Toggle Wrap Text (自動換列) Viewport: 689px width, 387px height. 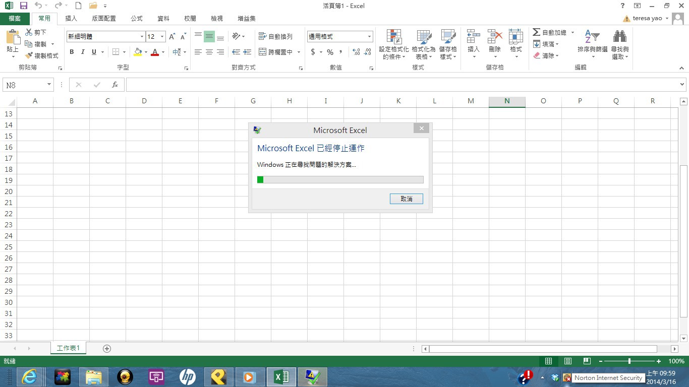[x=275, y=37]
